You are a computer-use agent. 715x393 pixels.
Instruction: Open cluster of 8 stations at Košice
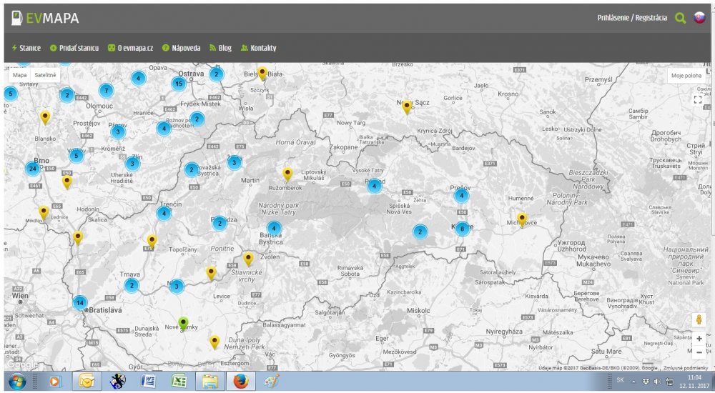pos(462,229)
